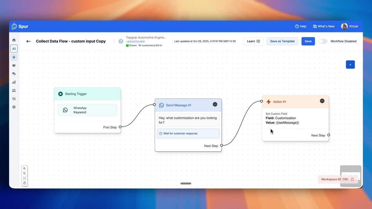Select the WhatsApp Keyword trigger card
The width and height of the screenshot is (372, 209).
coord(87,110)
